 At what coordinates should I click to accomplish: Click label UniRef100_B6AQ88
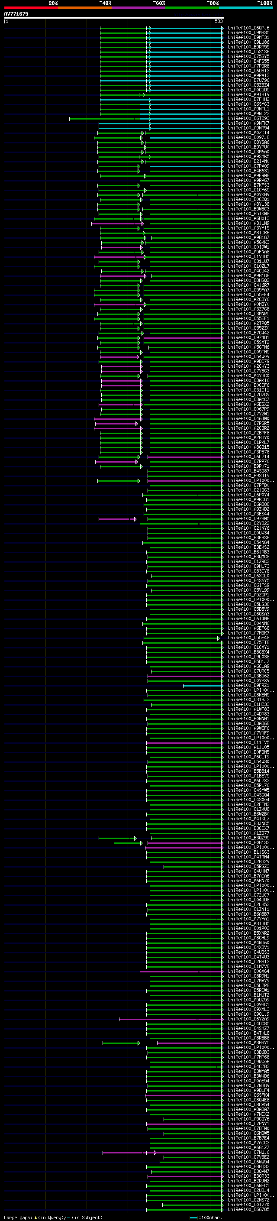tap(248, 504)
